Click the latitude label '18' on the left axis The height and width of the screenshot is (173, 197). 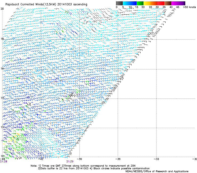(x=2, y=39)
